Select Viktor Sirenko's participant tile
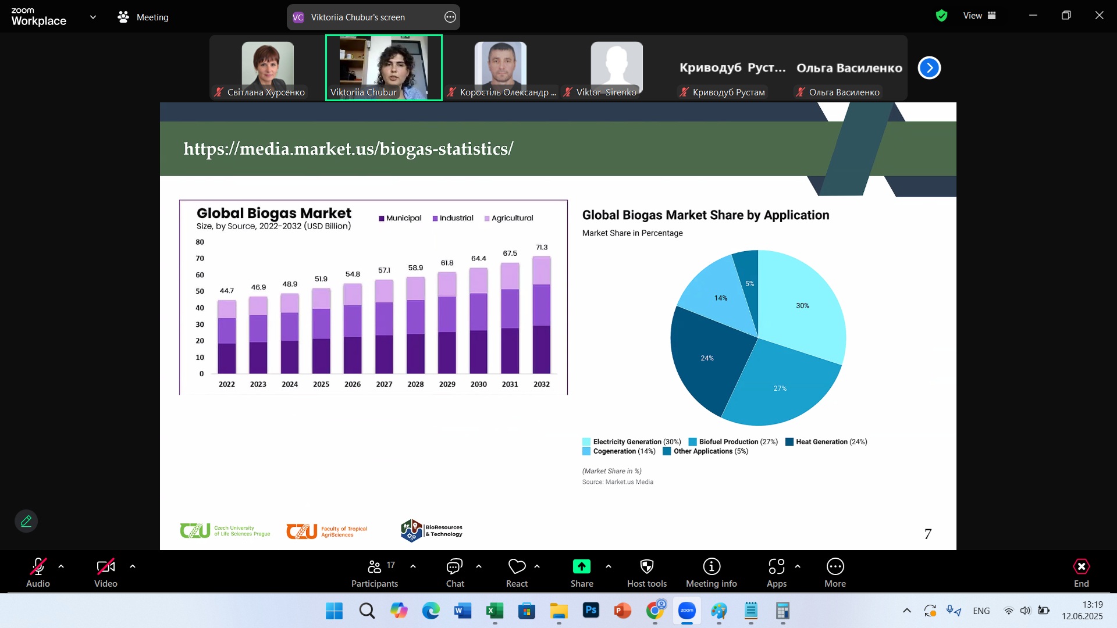Viewport: 1117px width, 628px height. 617,67
